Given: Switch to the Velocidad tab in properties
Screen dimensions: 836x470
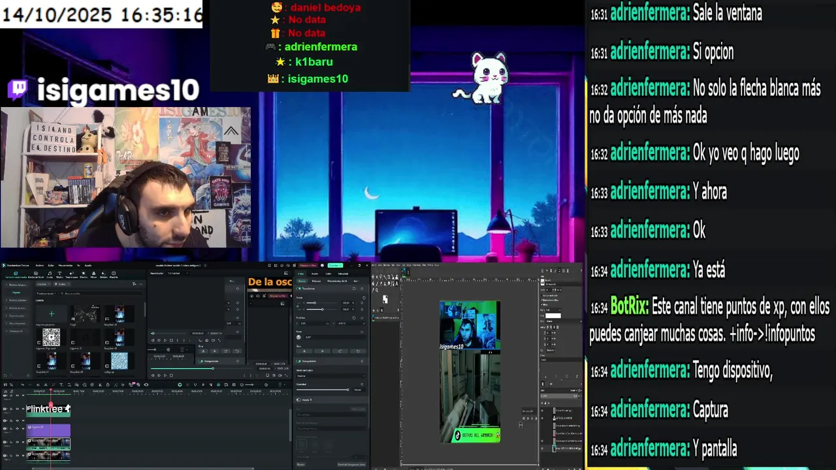Looking at the screenshot, I should pyautogui.click(x=343, y=274).
